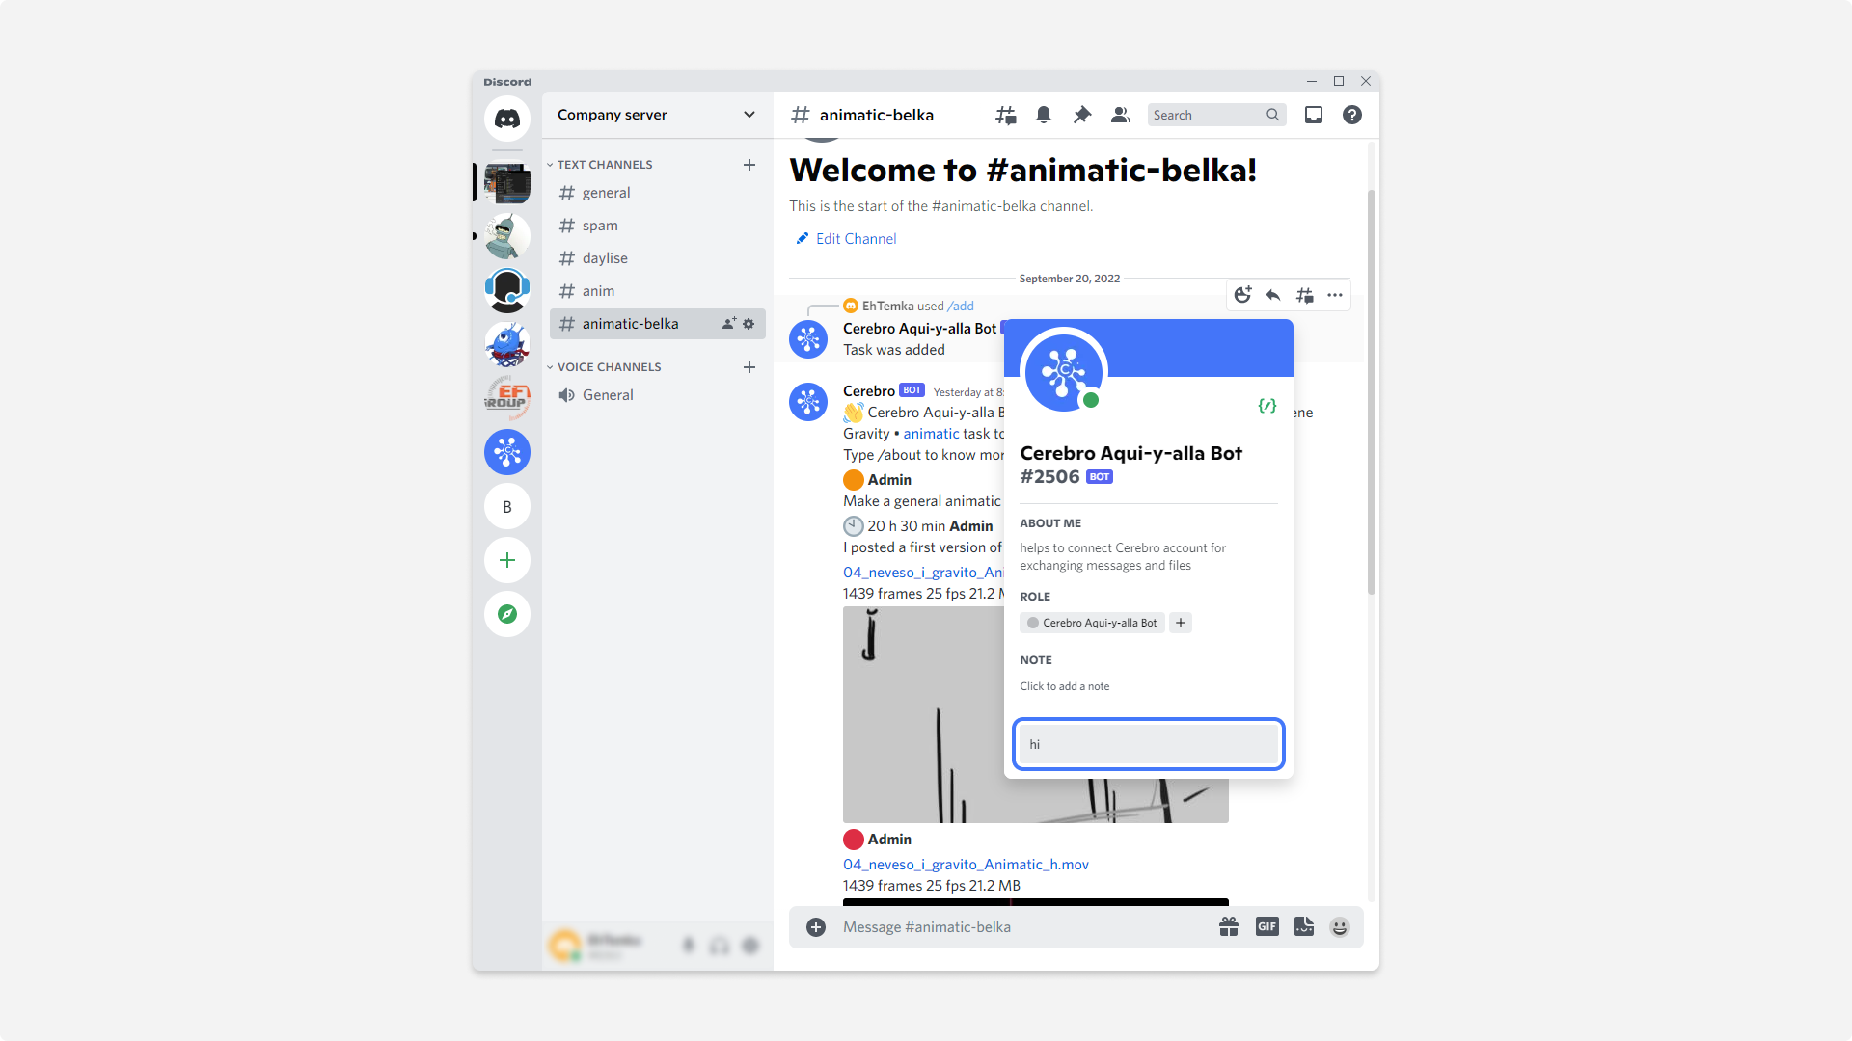This screenshot has height=1041, width=1852.
Task: Click the Cerebro Aqui-y-alla Bot message author name
Action: [x=919, y=329]
